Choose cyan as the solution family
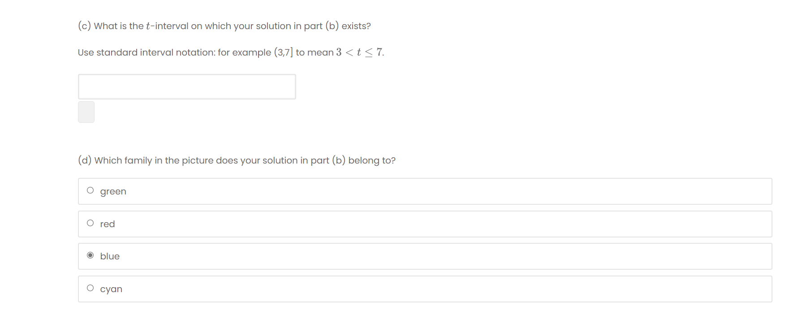This screenshot has height=319, width=789. pyautogui.click(x=91, y=288)
